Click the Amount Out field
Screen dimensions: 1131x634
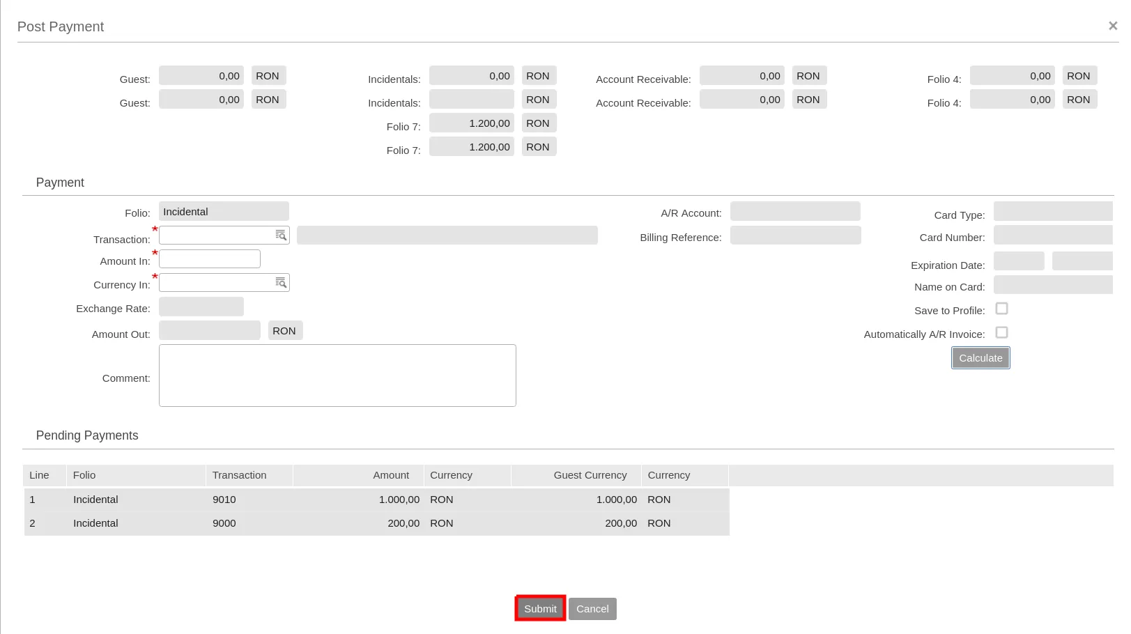click(210, 330)
